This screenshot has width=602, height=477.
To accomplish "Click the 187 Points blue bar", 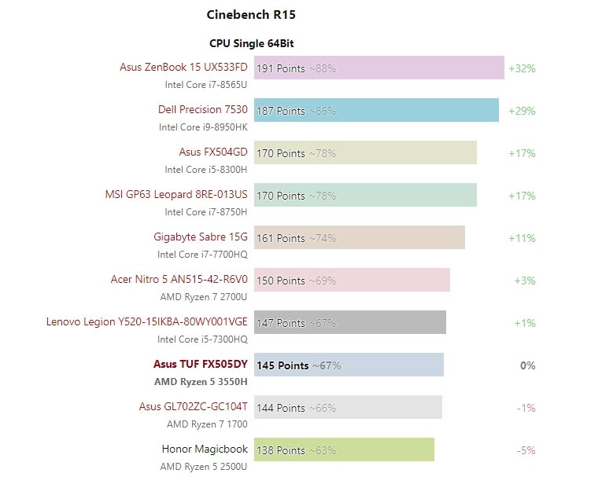I will 376,110.
